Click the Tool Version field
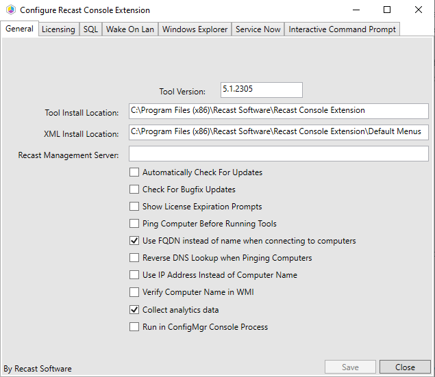Image resolution: width=435 pixels, height=377 pixels. (x=262, y=90)
